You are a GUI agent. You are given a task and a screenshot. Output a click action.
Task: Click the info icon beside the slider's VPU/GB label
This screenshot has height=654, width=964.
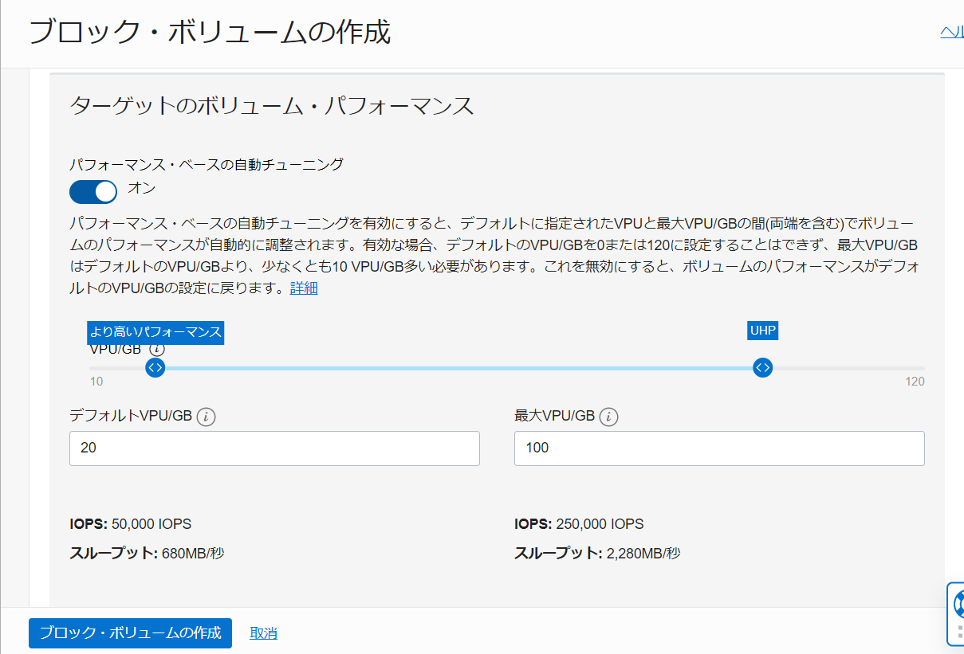click(157, 350)
